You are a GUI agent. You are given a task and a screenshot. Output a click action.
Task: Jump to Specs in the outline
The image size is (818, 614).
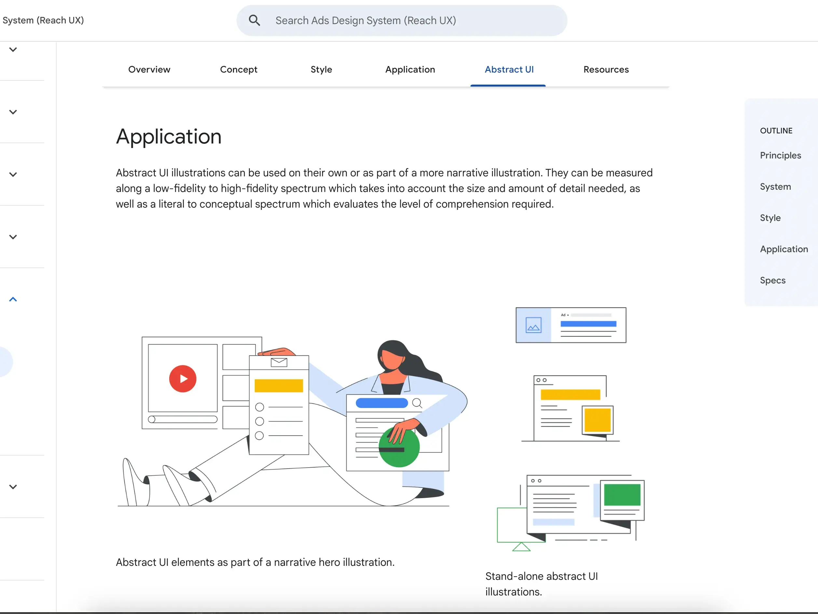point(772,280)
